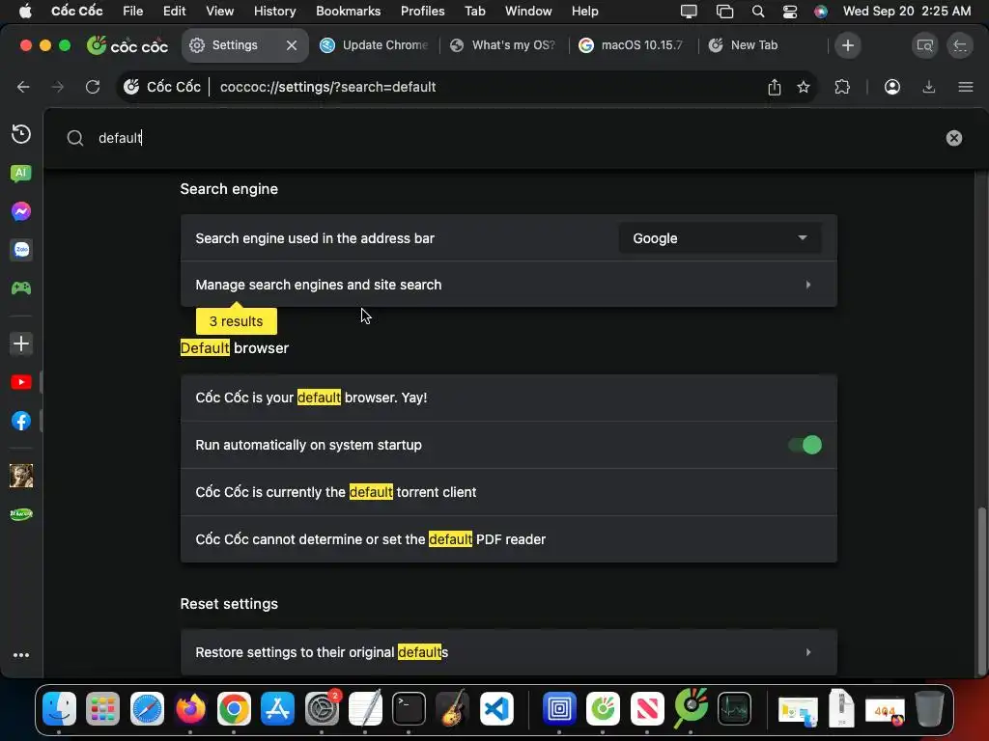Open YouTube from the sidebar
Image resolution: width=989 pixels, height=741 pixels.
tap(21, 382)
